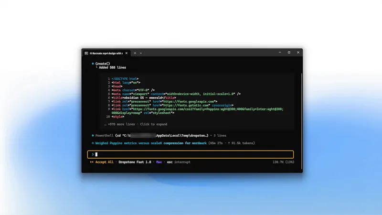Click the terminal vertical scrollbar
Image resolution: width=382 pixels, height=215 pixels.
[302, 121]
